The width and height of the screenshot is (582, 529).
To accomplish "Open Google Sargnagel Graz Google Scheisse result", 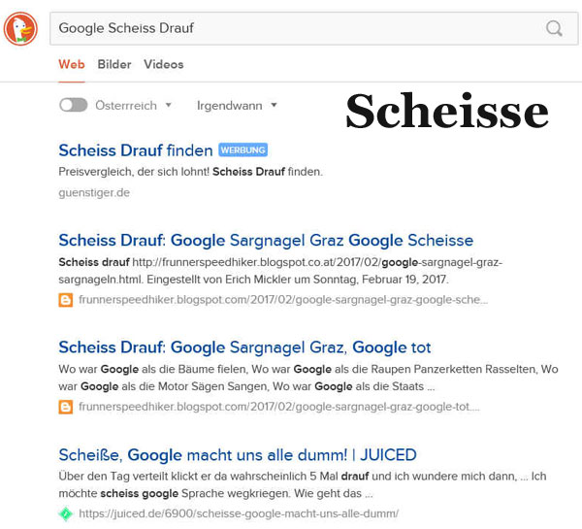I will (x=266, y=240).
